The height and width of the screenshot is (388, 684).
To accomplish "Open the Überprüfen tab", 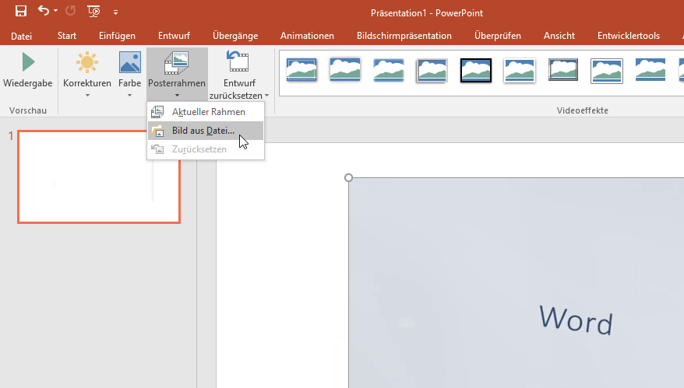I will (498, 36).
